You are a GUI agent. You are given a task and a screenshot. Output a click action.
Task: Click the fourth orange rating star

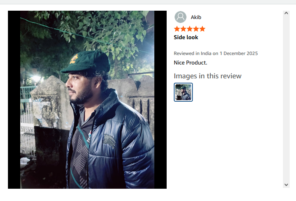click(196, 29)
